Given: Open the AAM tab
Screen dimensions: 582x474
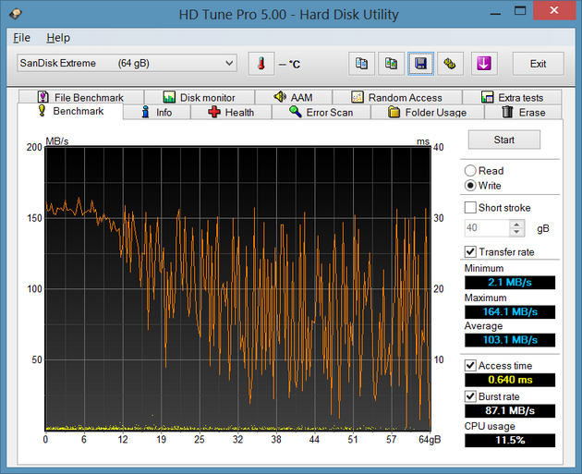Looking at the screenshot, I should (294, 97).
